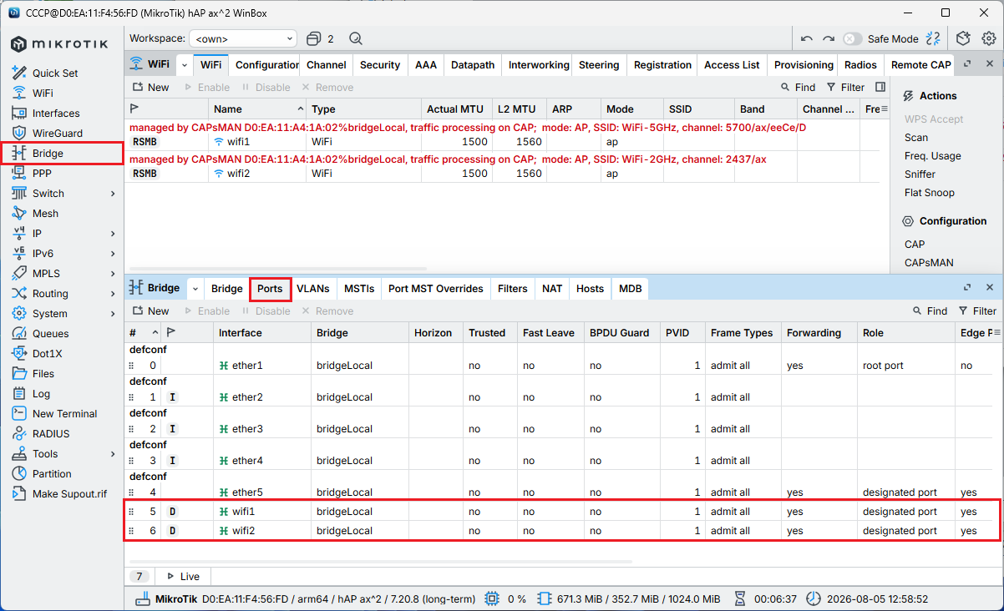
Task: Click Sniffer action
Action: pos(920,174)
